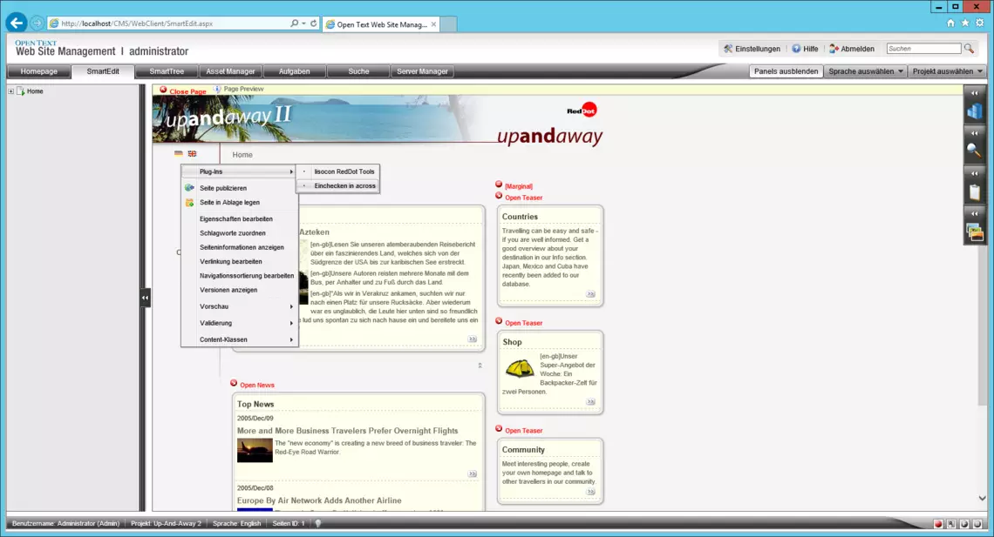
Task: Click the German flag language icon
Action: [179, 154]
